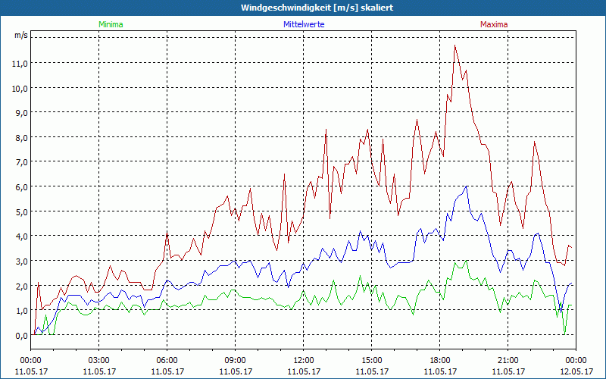Select the 5,0 y-axis tick label
606x379 pixels.
click(20, 211)
